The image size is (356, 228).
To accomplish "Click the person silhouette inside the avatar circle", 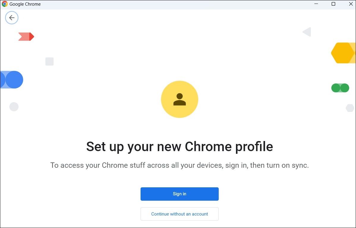I will (x=179, y=99).
